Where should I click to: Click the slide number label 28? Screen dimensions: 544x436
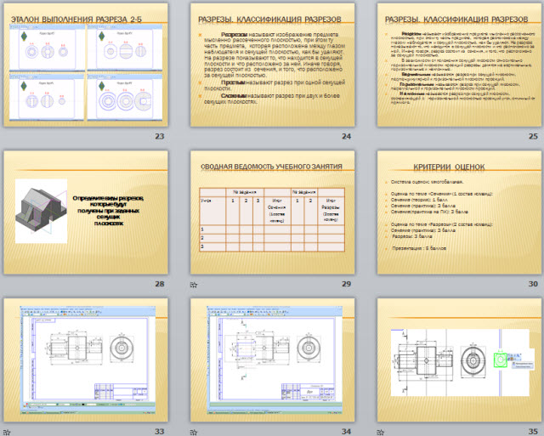pos(160,284)
